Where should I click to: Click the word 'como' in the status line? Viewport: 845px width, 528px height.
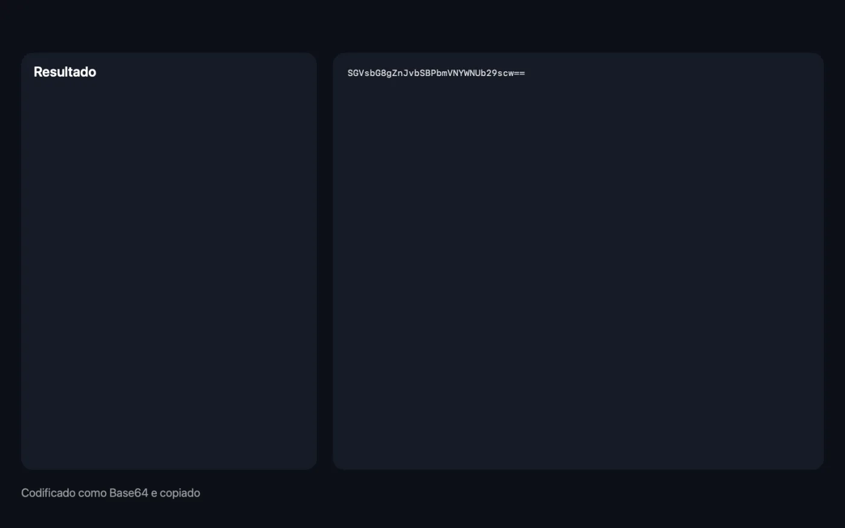coord(92,493)
